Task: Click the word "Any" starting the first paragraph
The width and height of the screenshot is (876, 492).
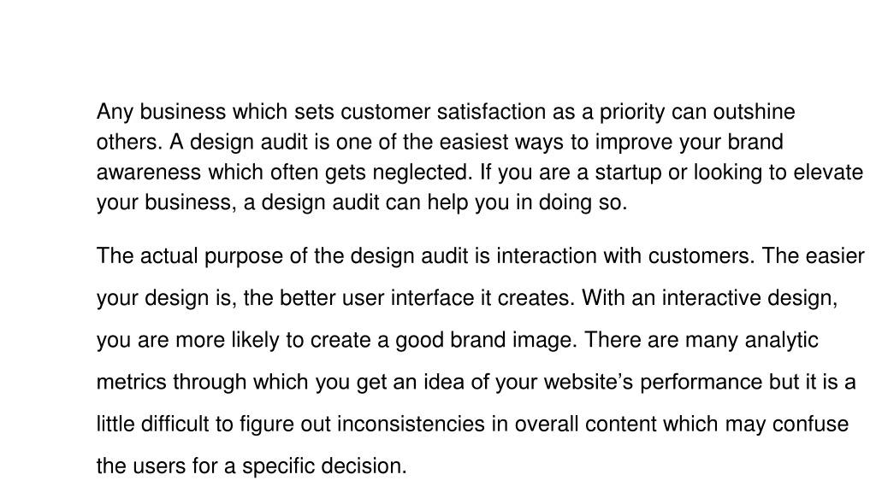Action: 115,112
